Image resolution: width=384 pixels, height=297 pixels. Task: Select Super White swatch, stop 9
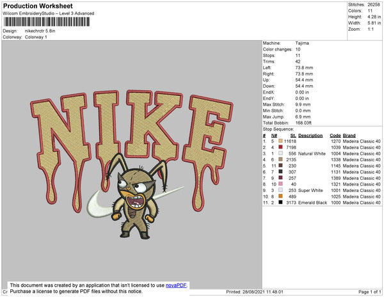pyautogui.click(x=280, y=190)
